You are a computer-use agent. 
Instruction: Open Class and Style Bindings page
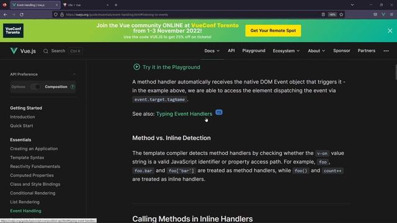[35, 184]
